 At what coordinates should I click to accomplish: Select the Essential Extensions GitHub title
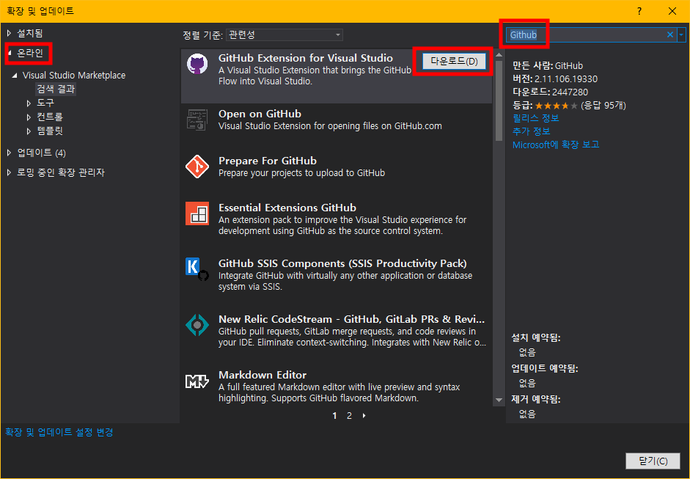(287, 208)
